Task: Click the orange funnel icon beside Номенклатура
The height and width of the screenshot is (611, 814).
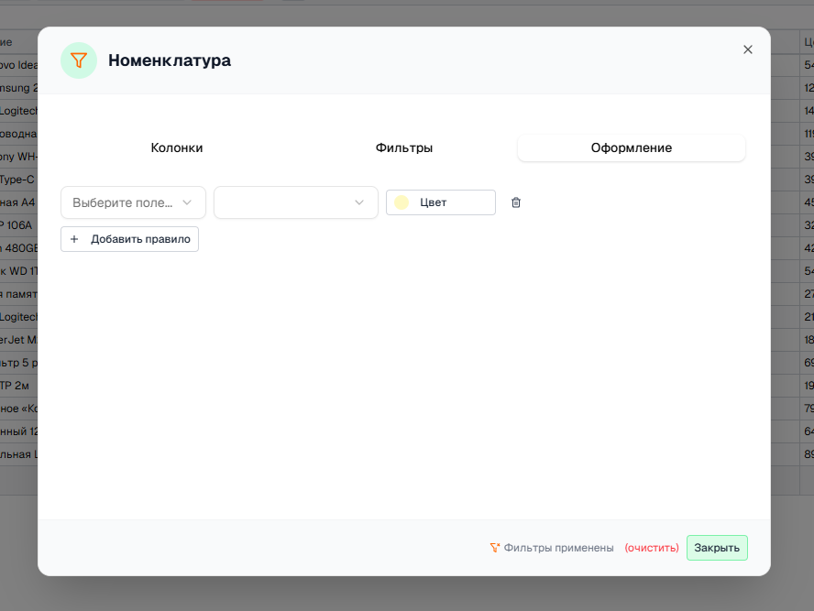Action: (79, 60)
